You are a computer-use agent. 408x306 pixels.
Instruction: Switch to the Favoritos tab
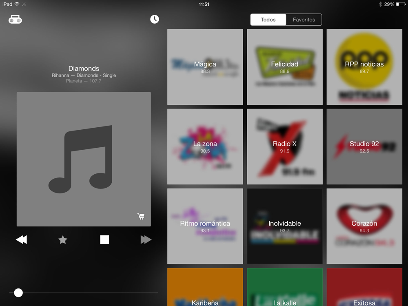(304, 20)
